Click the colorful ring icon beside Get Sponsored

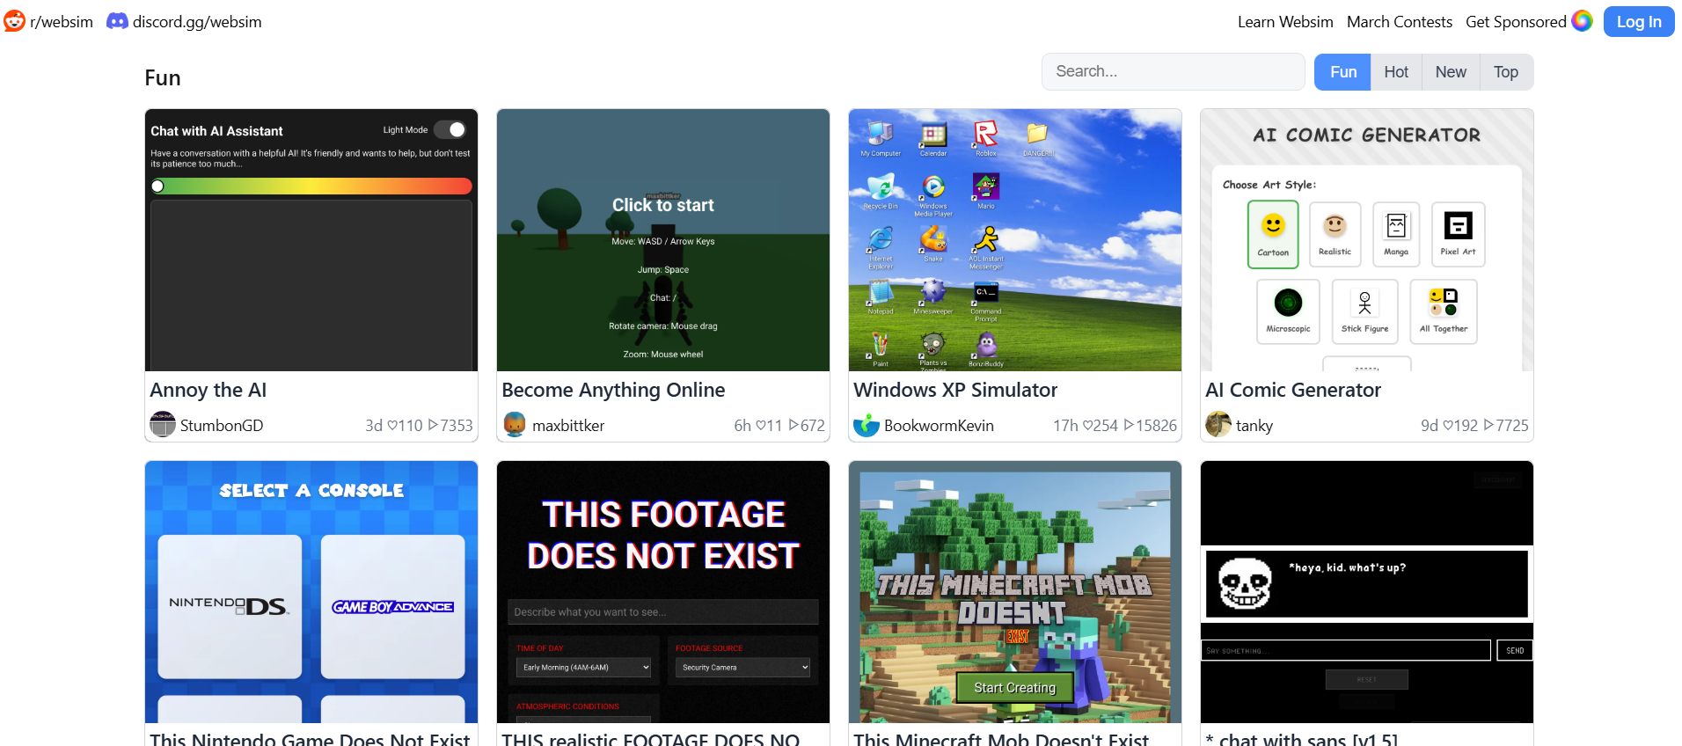coord(1582,21)
